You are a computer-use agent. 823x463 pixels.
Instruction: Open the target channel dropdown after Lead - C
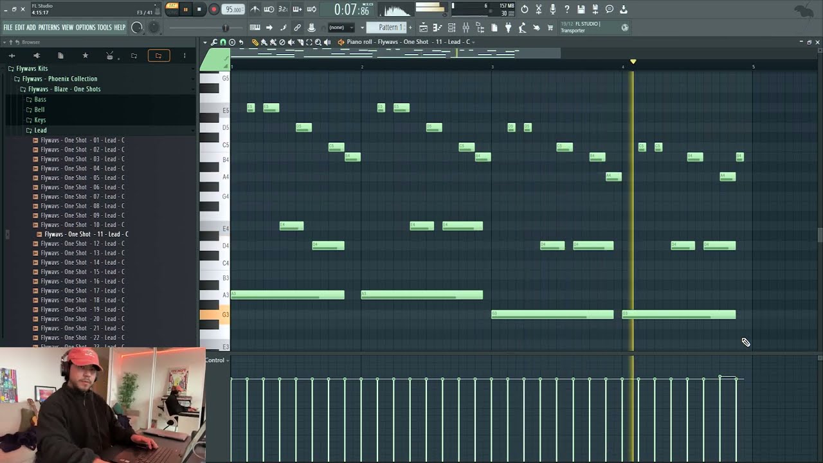[x=473, y=42]
